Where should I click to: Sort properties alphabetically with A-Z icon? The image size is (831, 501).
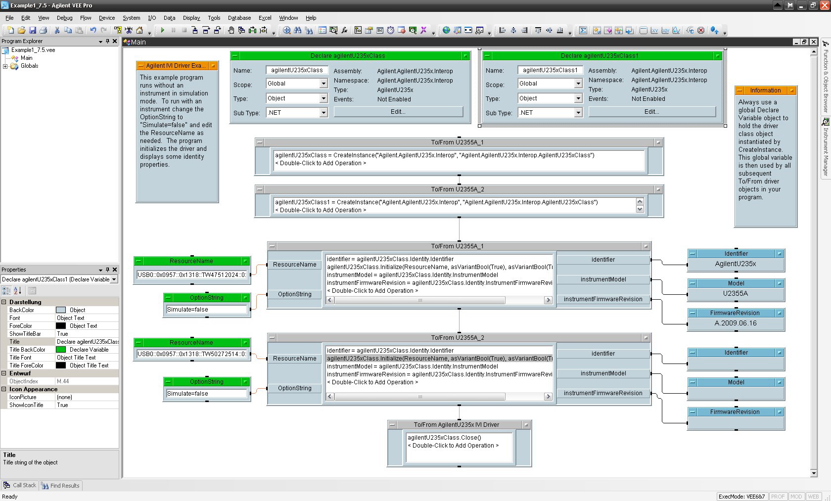tap(17, 290)
